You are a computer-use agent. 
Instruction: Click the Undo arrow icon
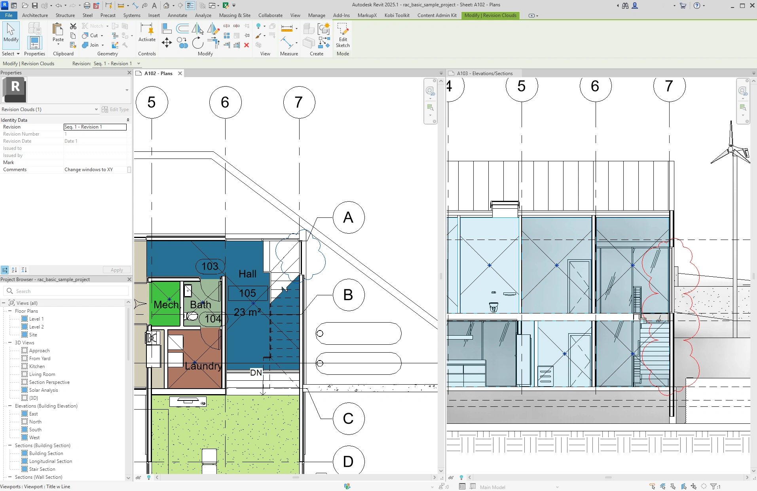click(59, 6)
